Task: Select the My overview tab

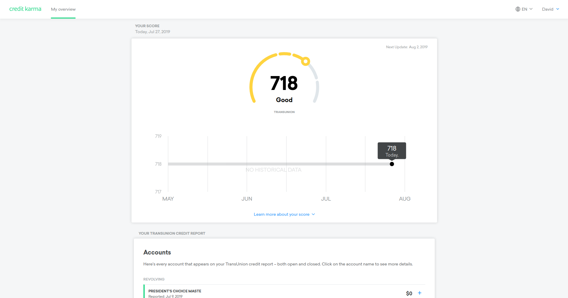Action: tap(63, 9)
